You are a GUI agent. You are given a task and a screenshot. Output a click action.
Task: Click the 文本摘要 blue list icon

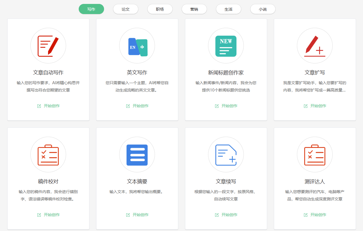tap(137, 155)
